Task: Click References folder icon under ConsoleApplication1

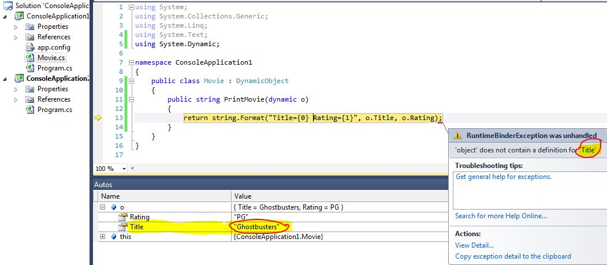Action: coord(30,37)
